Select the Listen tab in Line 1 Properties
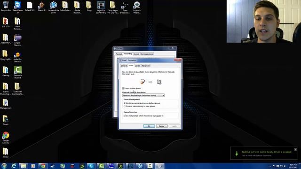The image size is (301, 169). pos(131,65)
